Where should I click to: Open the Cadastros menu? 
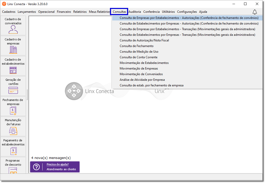9,12
